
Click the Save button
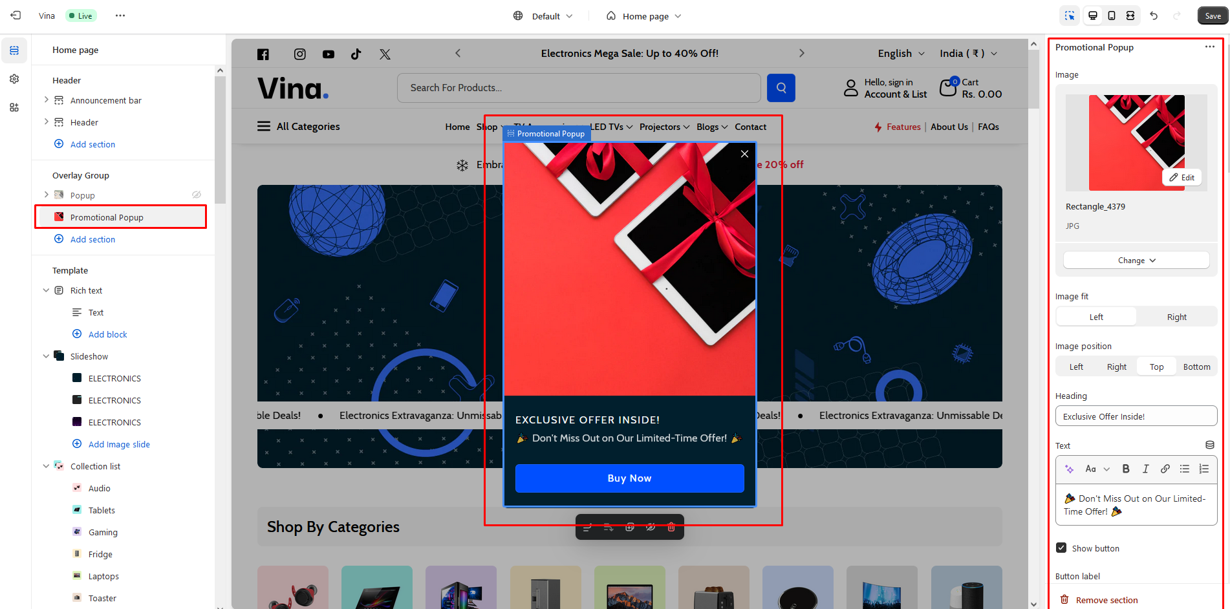1213,16
